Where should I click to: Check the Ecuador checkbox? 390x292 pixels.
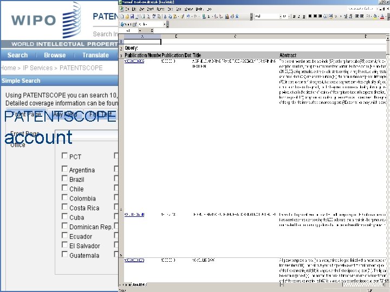point(64,235)
